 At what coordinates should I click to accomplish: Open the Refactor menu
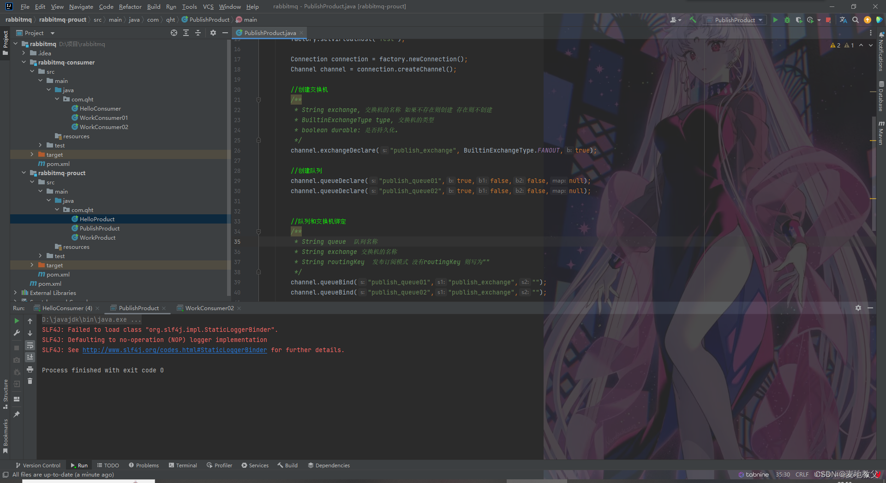click(x=130, y=6)
